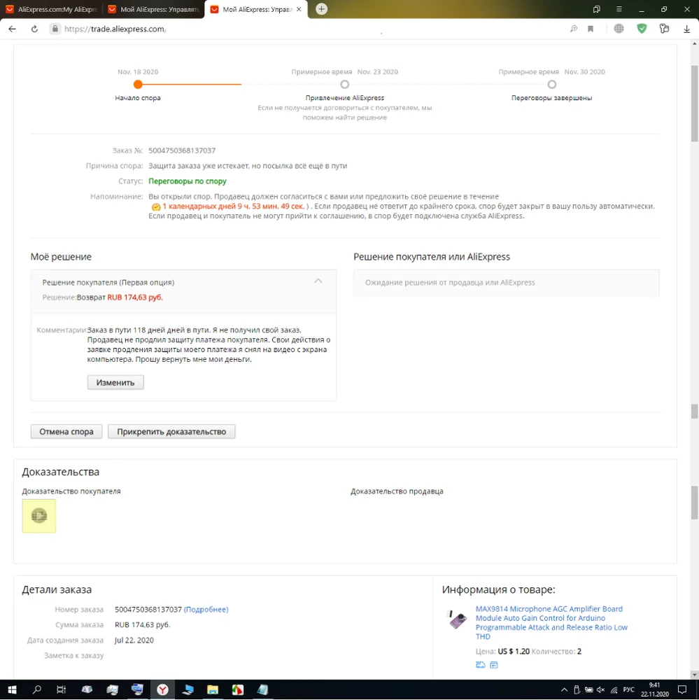Click the page vertical scrollbar thumb
Screen dimensions: 699x700
click(x=694, y=103)
